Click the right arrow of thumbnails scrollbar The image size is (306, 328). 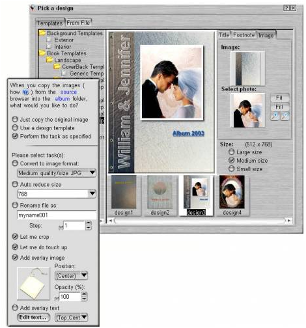coord(289,221)
